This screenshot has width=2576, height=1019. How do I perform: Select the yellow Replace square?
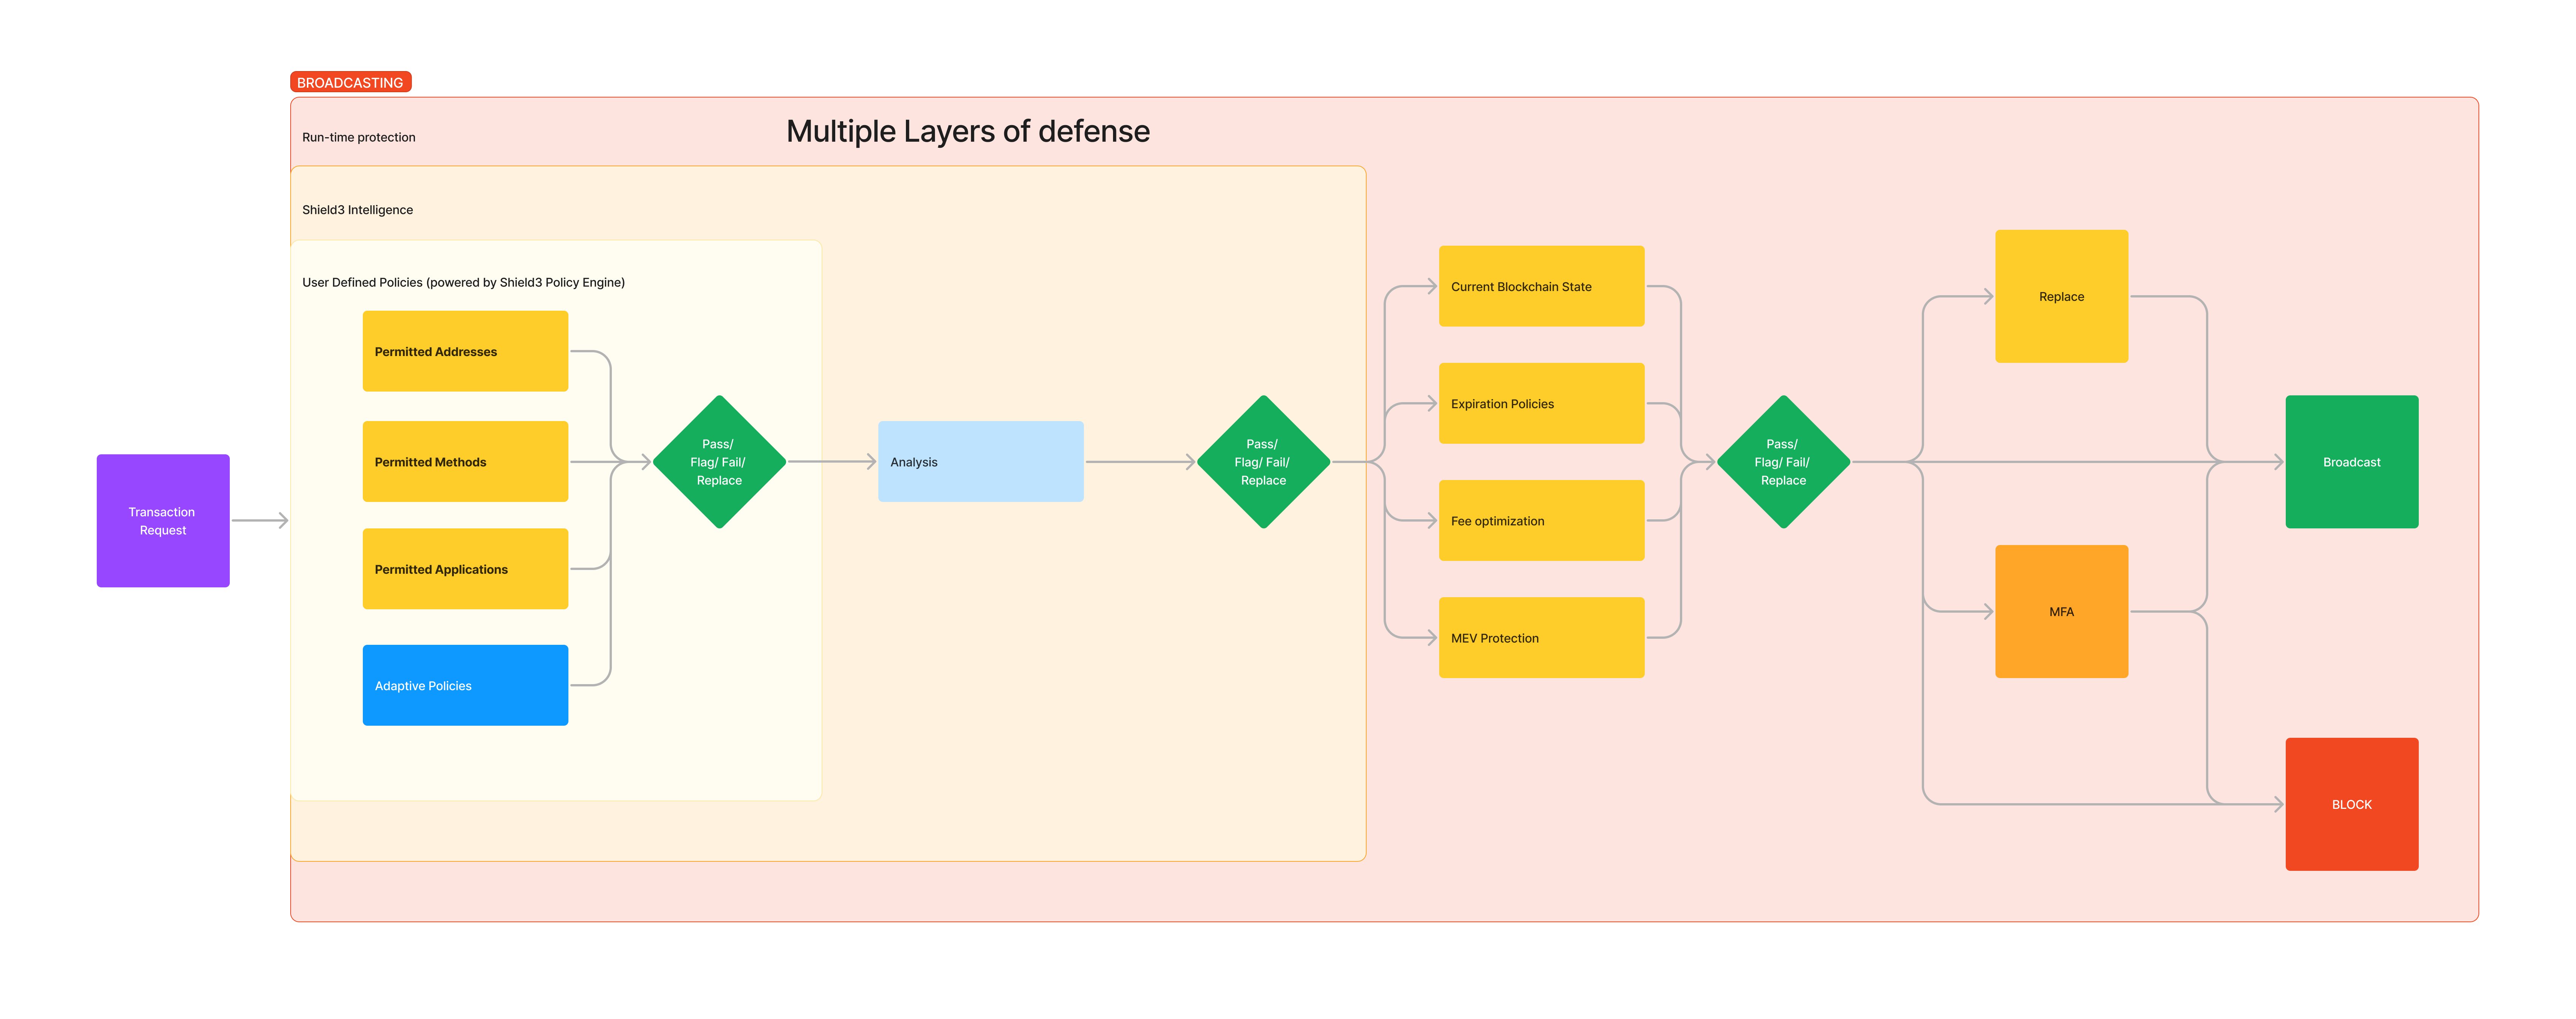point(2061,296)
